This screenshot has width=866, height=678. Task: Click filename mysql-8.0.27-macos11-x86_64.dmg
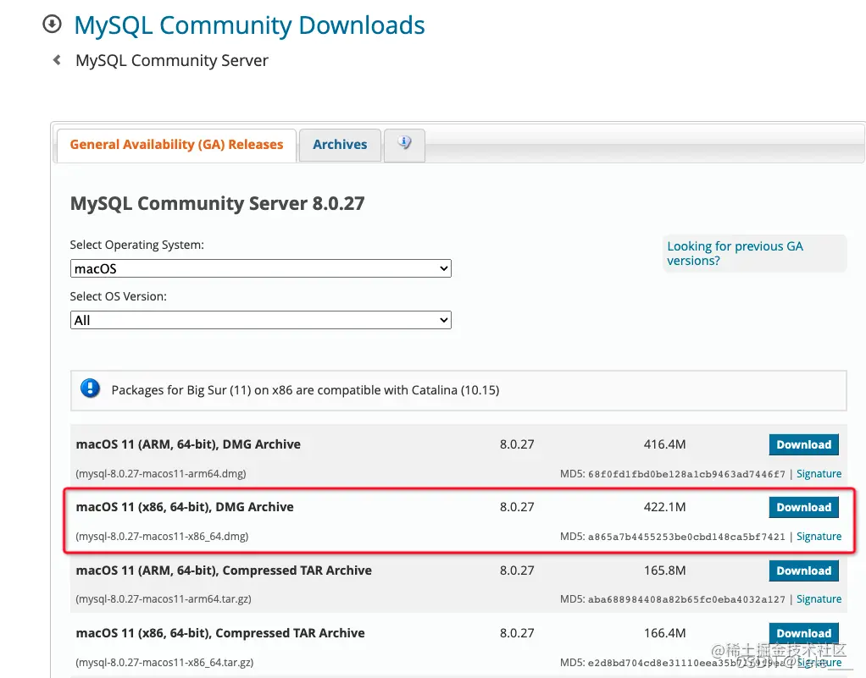(162, 537)
